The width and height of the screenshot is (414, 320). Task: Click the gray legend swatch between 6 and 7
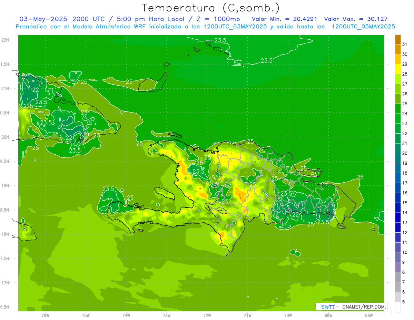pyautogui.click(x=398, y=287)
